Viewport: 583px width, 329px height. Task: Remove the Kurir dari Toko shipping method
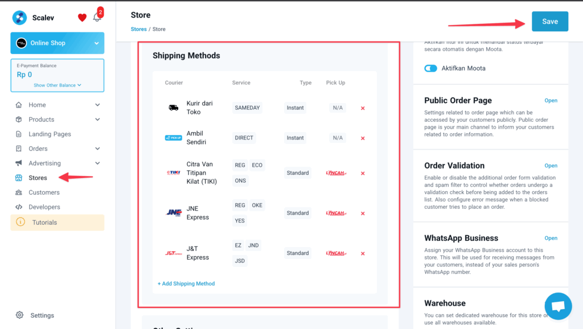pyautogui.click(x=363, y=108)
